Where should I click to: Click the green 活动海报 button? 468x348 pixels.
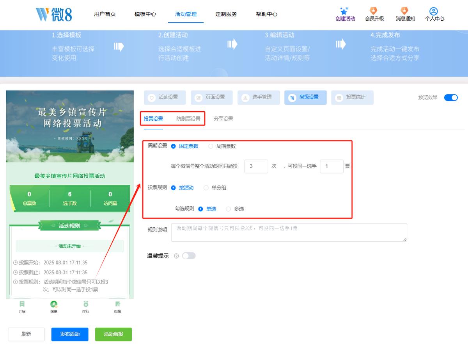click(x=113, y=334)
